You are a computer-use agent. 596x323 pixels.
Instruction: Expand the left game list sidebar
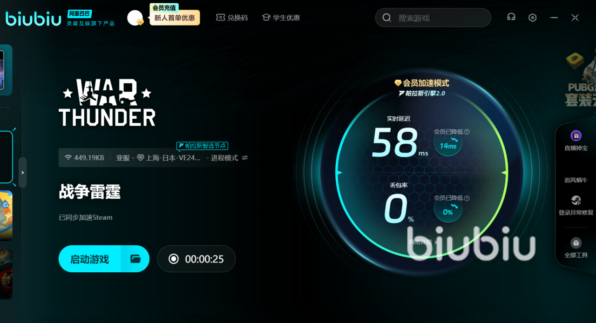point(22,173)
